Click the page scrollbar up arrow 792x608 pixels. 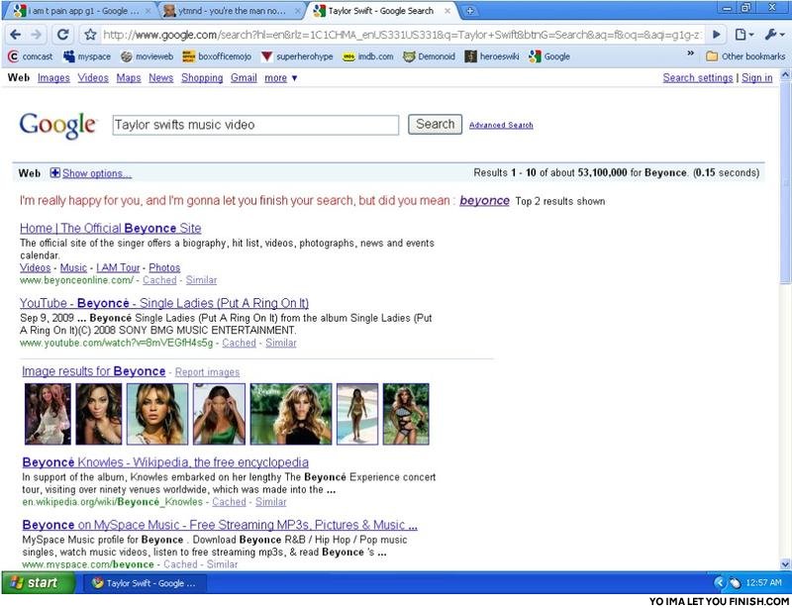coord(785,75)
